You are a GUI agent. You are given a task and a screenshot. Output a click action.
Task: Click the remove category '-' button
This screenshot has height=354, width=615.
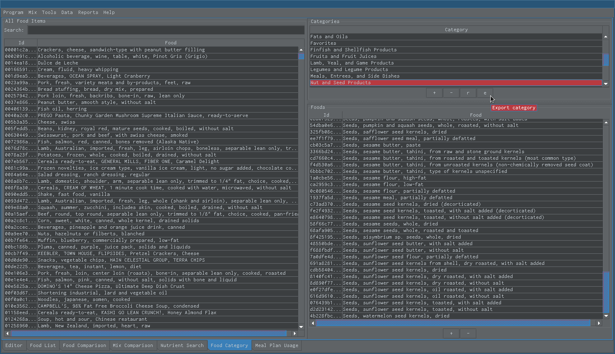451,93
